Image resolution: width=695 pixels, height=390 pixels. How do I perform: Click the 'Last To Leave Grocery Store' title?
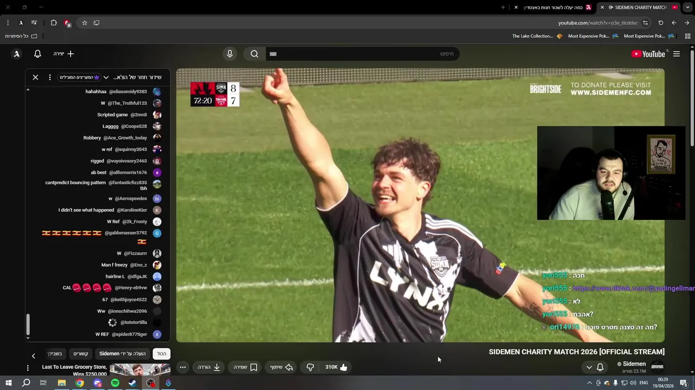pos(74,370)
